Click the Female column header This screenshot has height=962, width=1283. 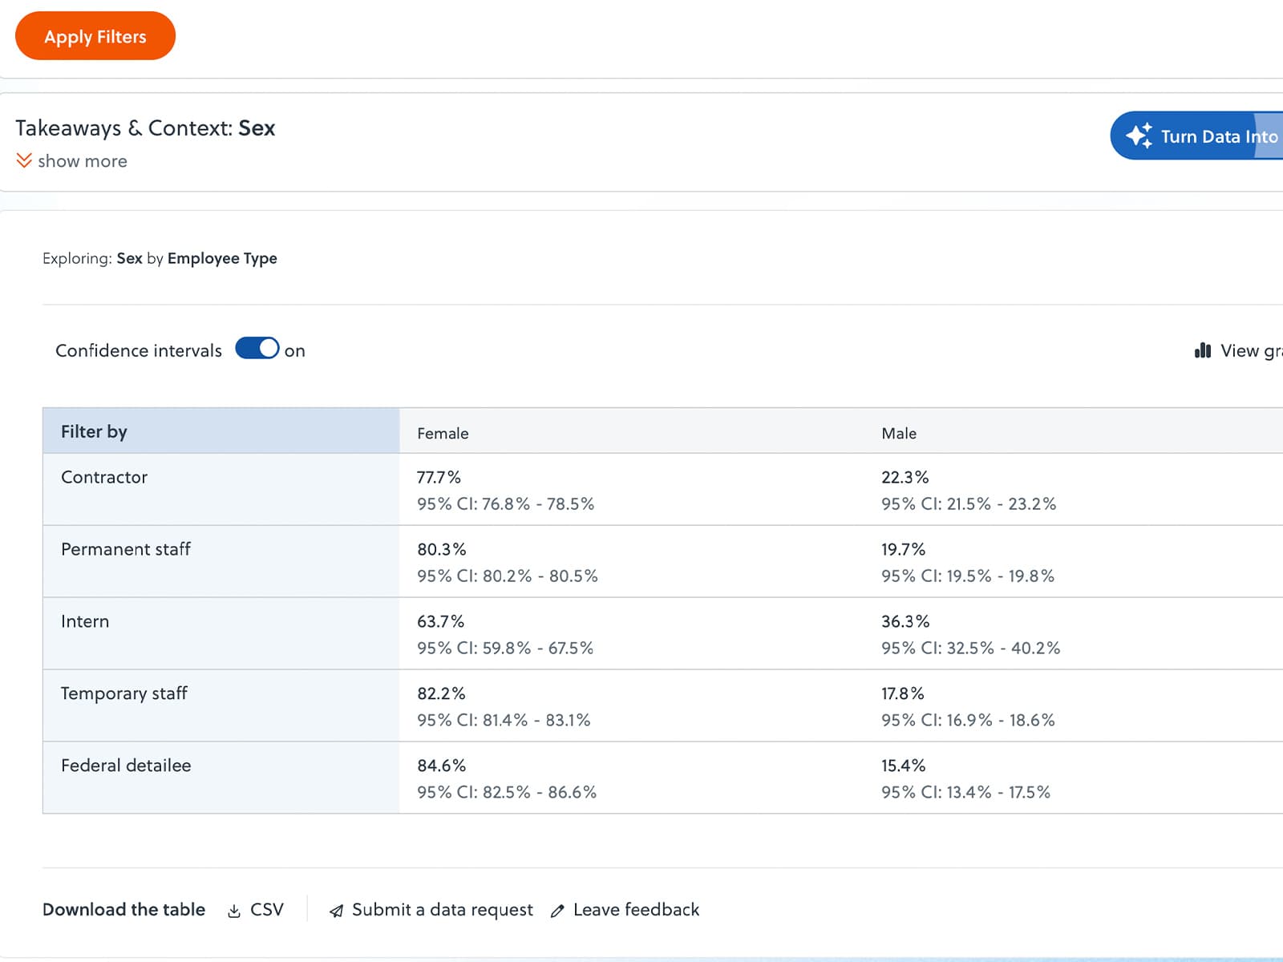(x=443, y=433)
